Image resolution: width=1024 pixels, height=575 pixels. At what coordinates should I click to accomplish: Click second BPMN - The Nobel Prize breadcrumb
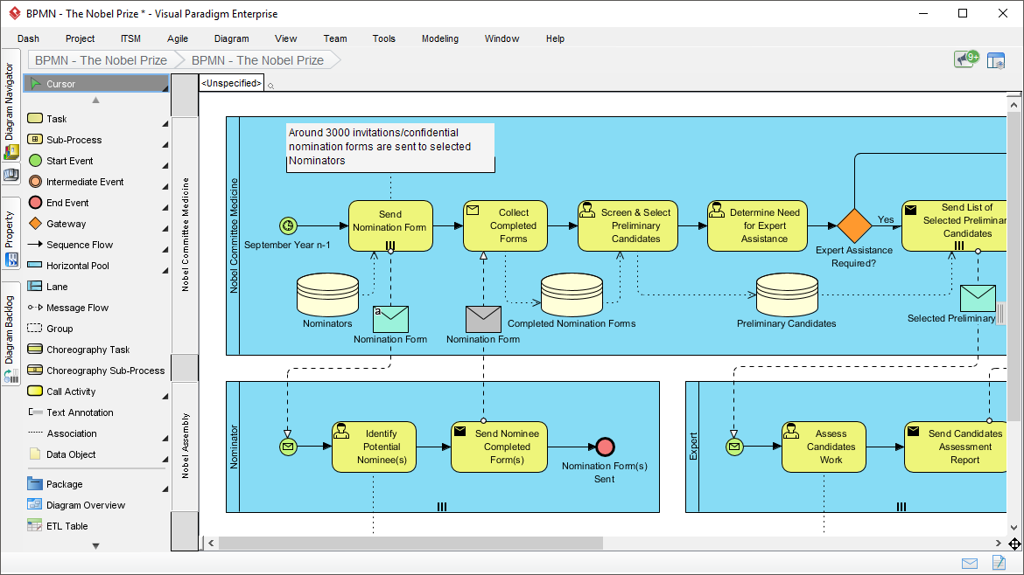tap(257, 60)
